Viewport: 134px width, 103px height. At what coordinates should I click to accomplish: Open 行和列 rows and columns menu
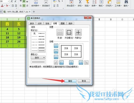pyautogui.click(x=109, y=6)
